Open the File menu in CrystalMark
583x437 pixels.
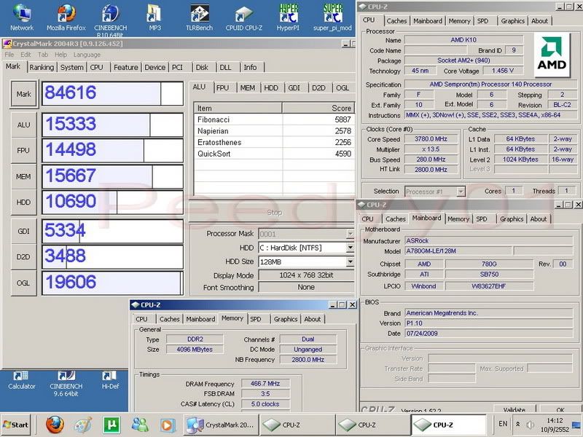tap(9, 55)
